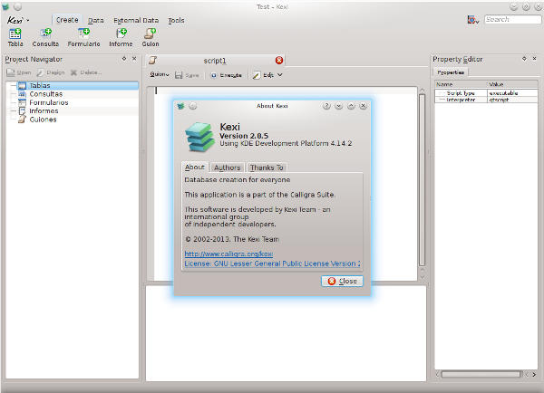
Task: Click the Script Type property row
Action: pyautogui.click(x=486, y=93)
